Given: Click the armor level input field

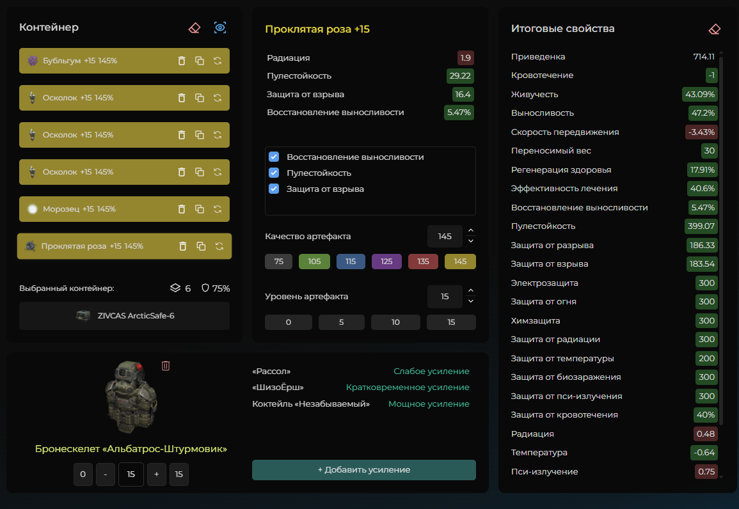Looking at the screenshot, I should (131, 474).
